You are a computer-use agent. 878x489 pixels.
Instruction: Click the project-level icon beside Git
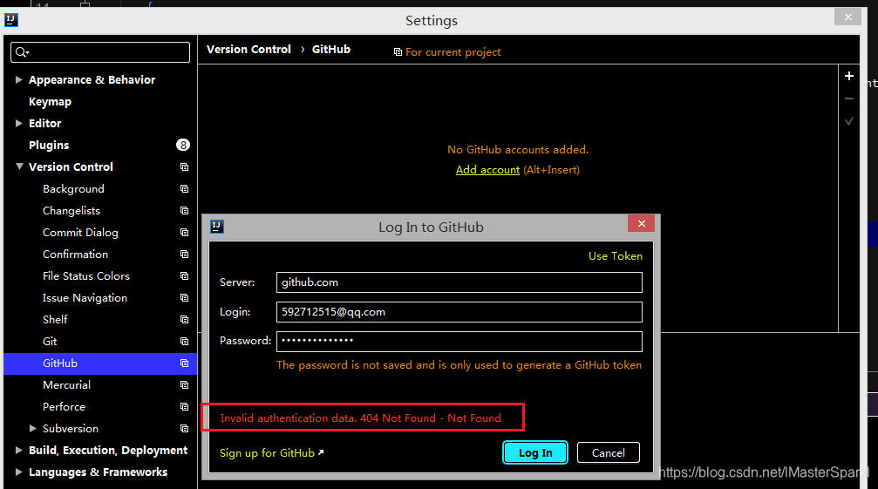tap(184, 342)
